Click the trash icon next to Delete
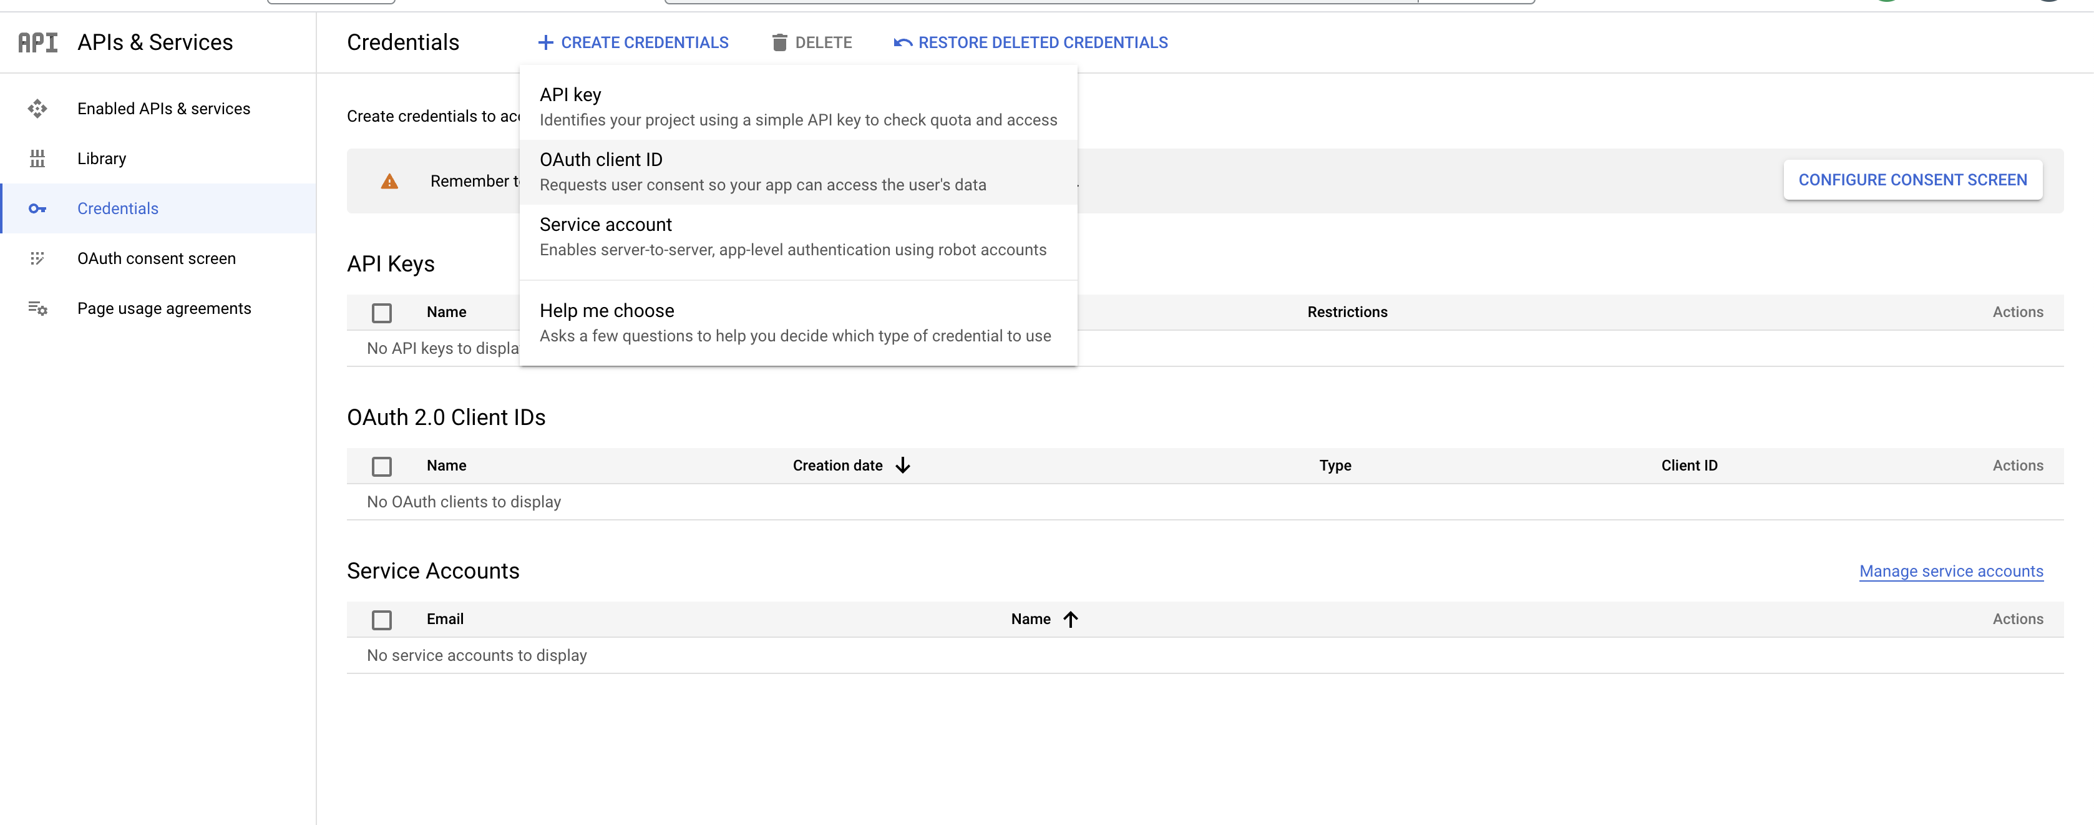 pyautogui.click(x=779, y=42)
